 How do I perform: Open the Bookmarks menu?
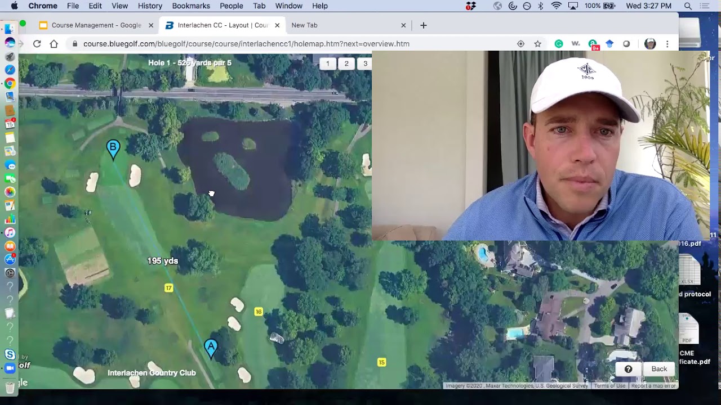(191, 6)
